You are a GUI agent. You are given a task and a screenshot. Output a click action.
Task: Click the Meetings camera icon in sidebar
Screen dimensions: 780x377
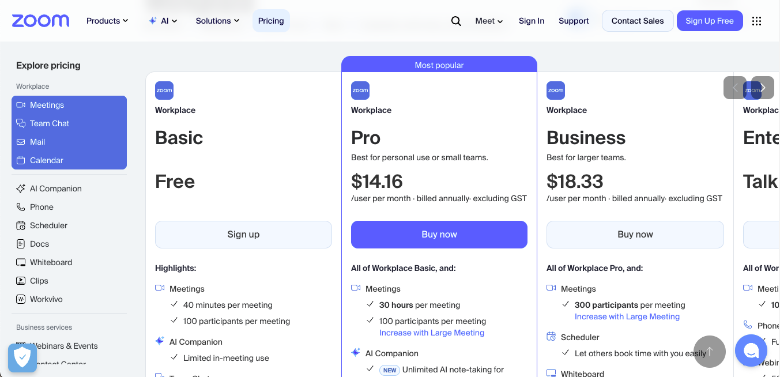pyautogui.click(x=21, y=105)
